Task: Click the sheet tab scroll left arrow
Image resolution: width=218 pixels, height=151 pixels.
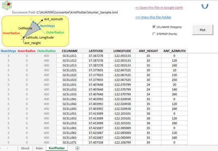Action: click(1, 148)
